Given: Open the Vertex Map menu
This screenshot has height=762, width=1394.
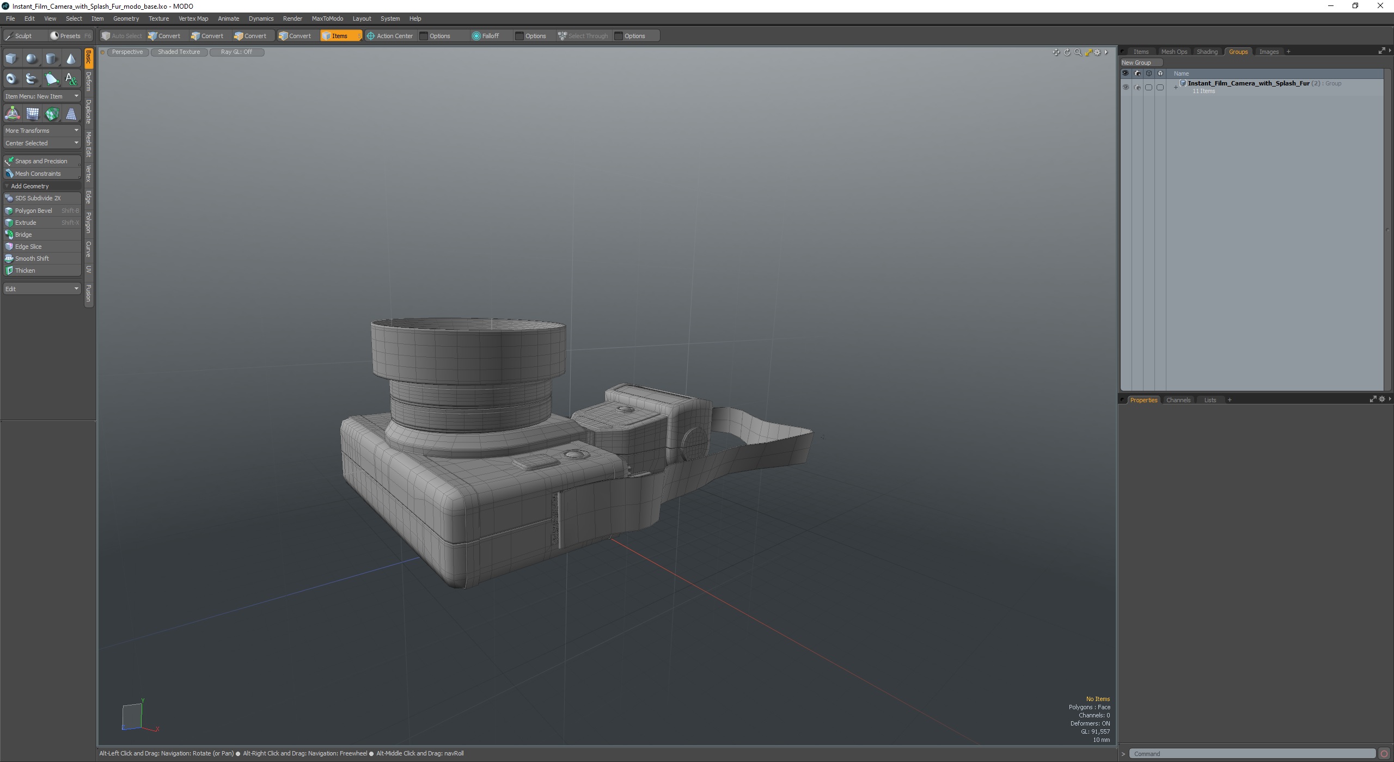Looking at the screenshot, I should coord(193,19).
